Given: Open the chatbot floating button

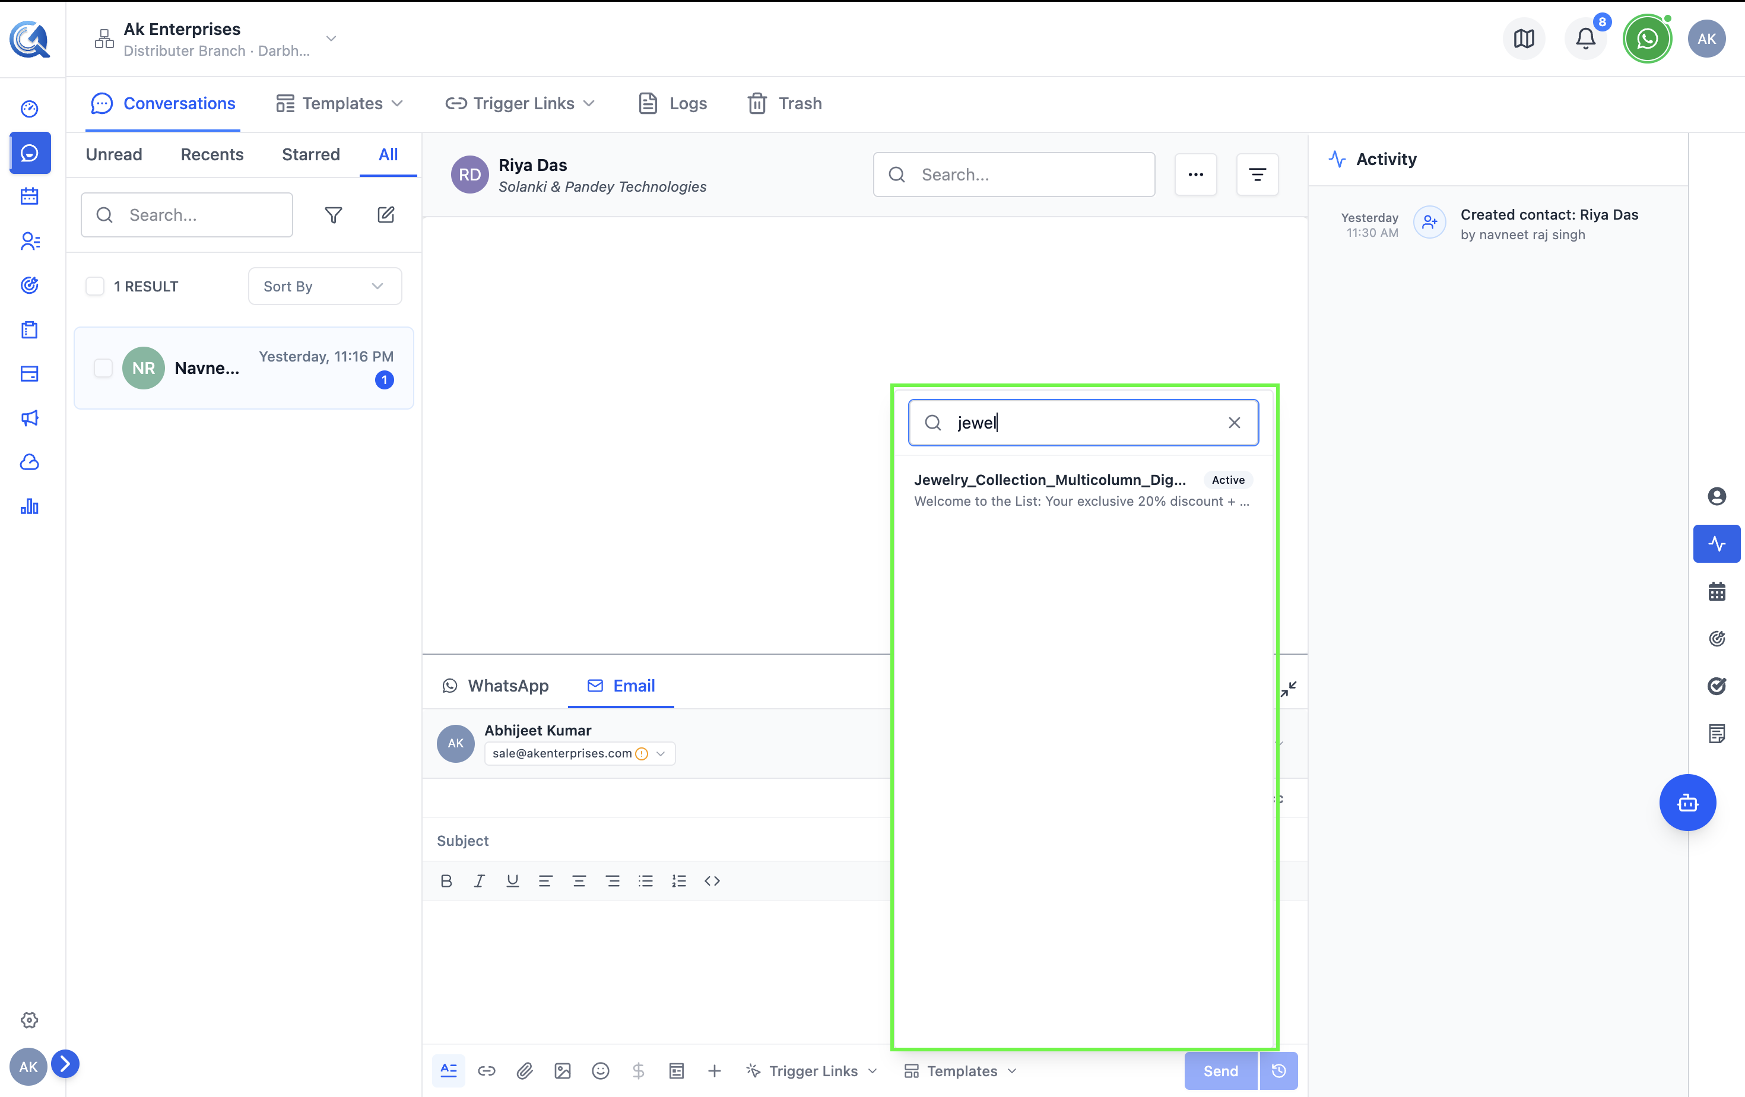Looking at the screenshot, I should [1688, 803].
